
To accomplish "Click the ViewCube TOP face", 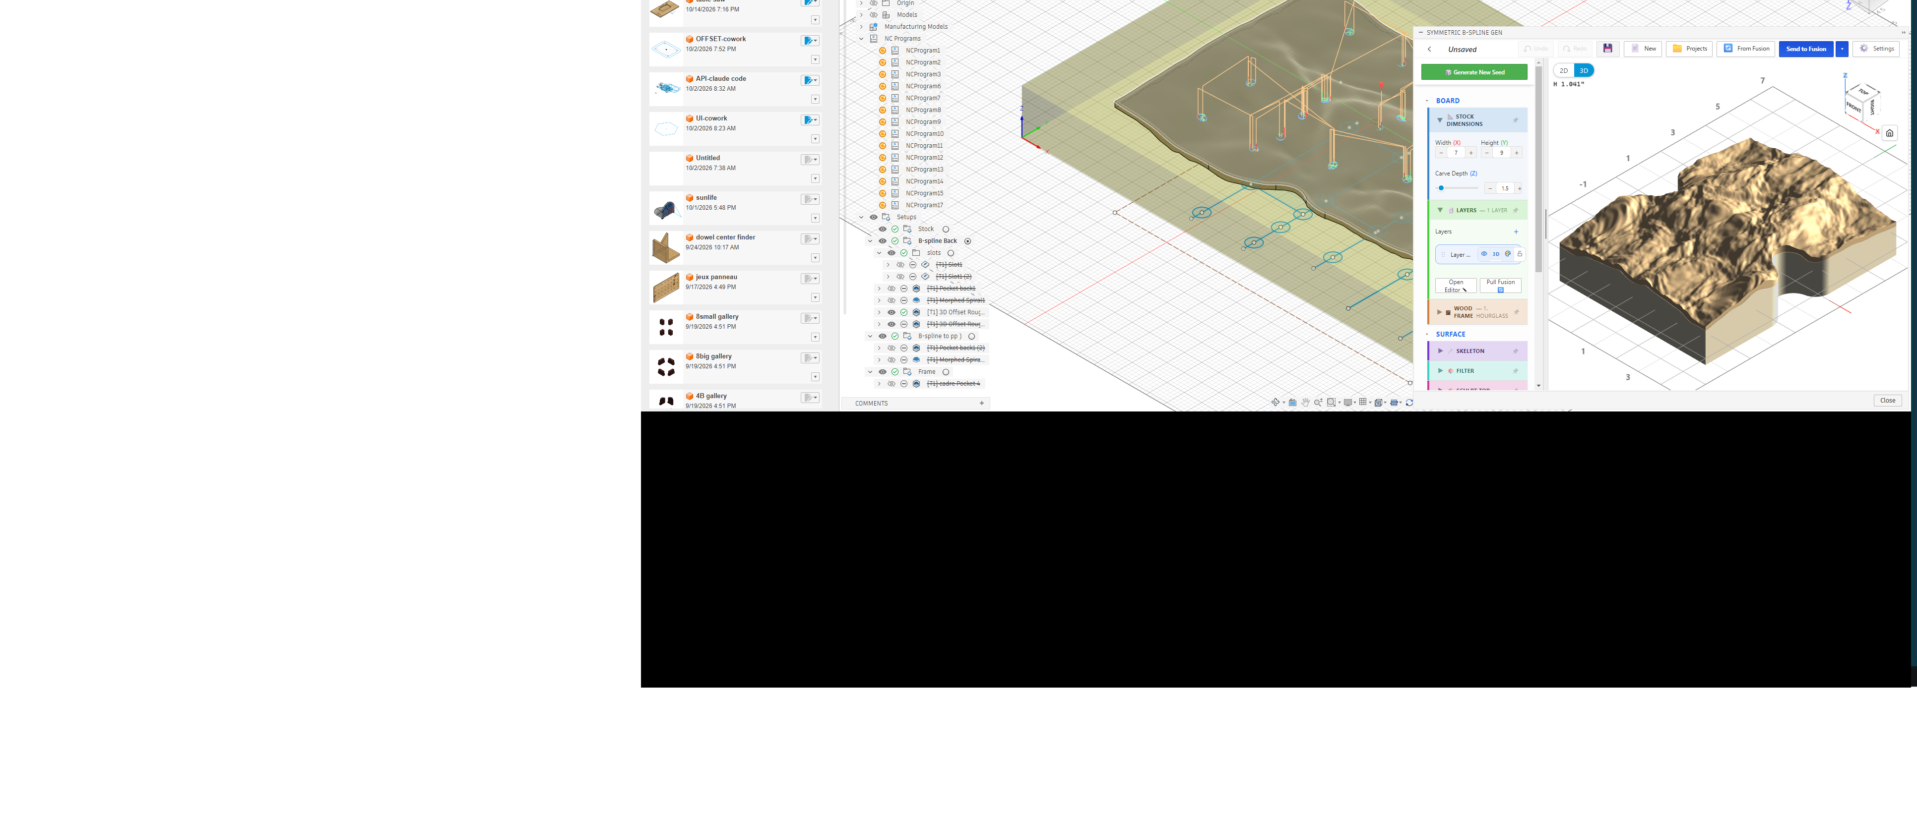I will coord(1864,91).
